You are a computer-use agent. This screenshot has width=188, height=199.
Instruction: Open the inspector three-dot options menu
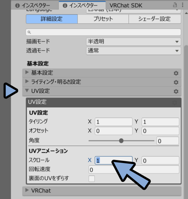183,5
